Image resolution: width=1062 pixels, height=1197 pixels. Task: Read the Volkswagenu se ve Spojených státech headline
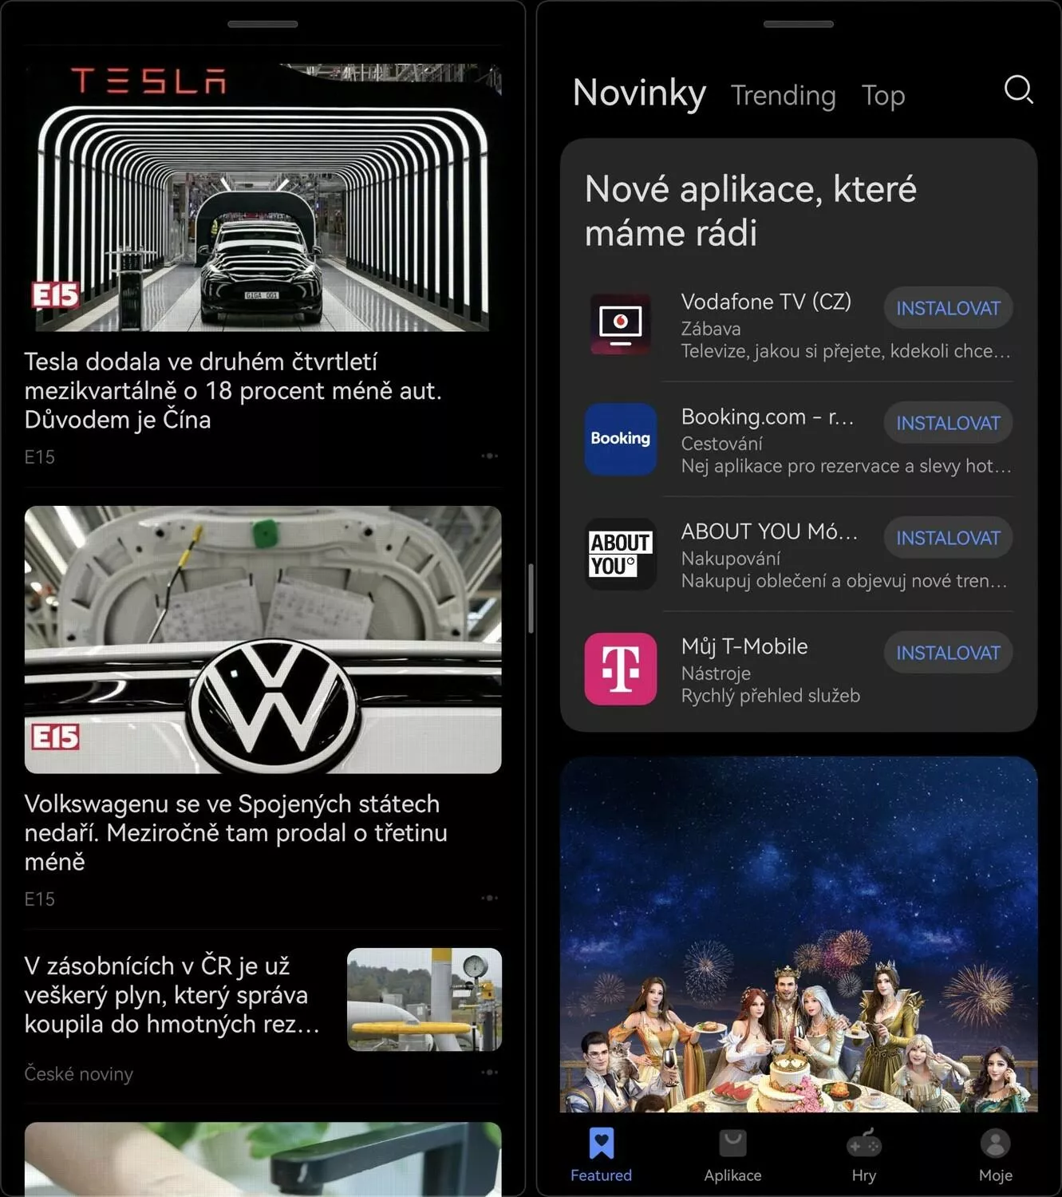(236, 832)
